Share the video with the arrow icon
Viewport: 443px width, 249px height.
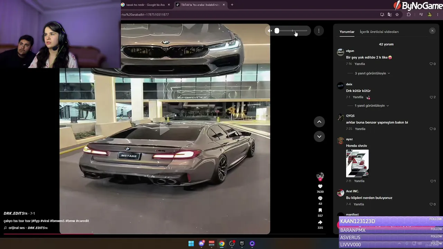(320, 222)
